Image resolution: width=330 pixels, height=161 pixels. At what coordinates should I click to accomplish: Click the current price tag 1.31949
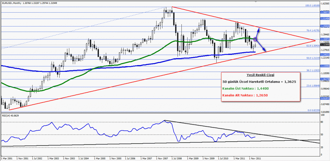coord(325,45)
